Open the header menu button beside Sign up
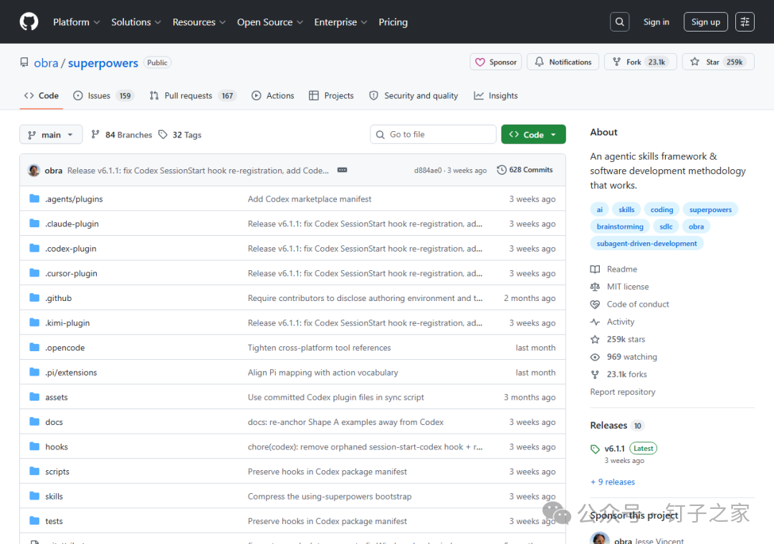Screen dimensions: 774x544 coord(745,22)
